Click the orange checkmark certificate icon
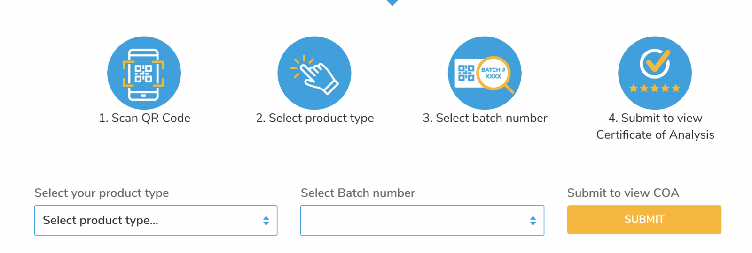 (655, 64)
